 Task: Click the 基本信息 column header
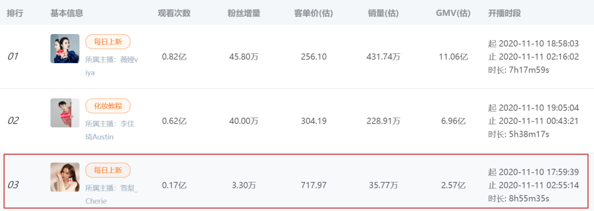(67, 14)
